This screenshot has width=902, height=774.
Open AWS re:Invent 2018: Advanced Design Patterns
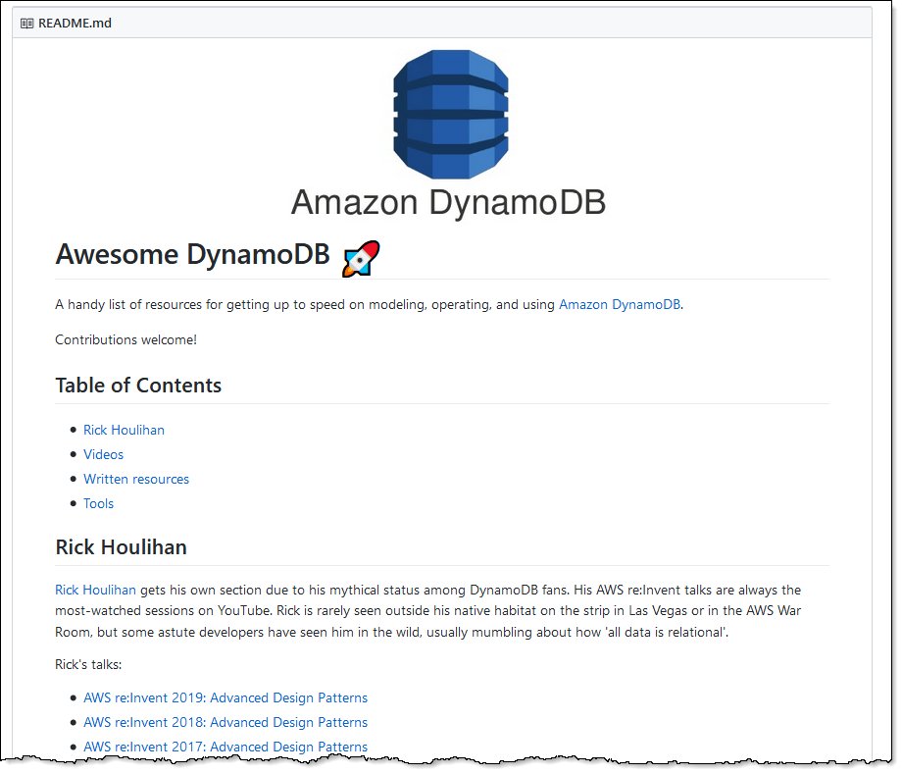pos(225,722)
